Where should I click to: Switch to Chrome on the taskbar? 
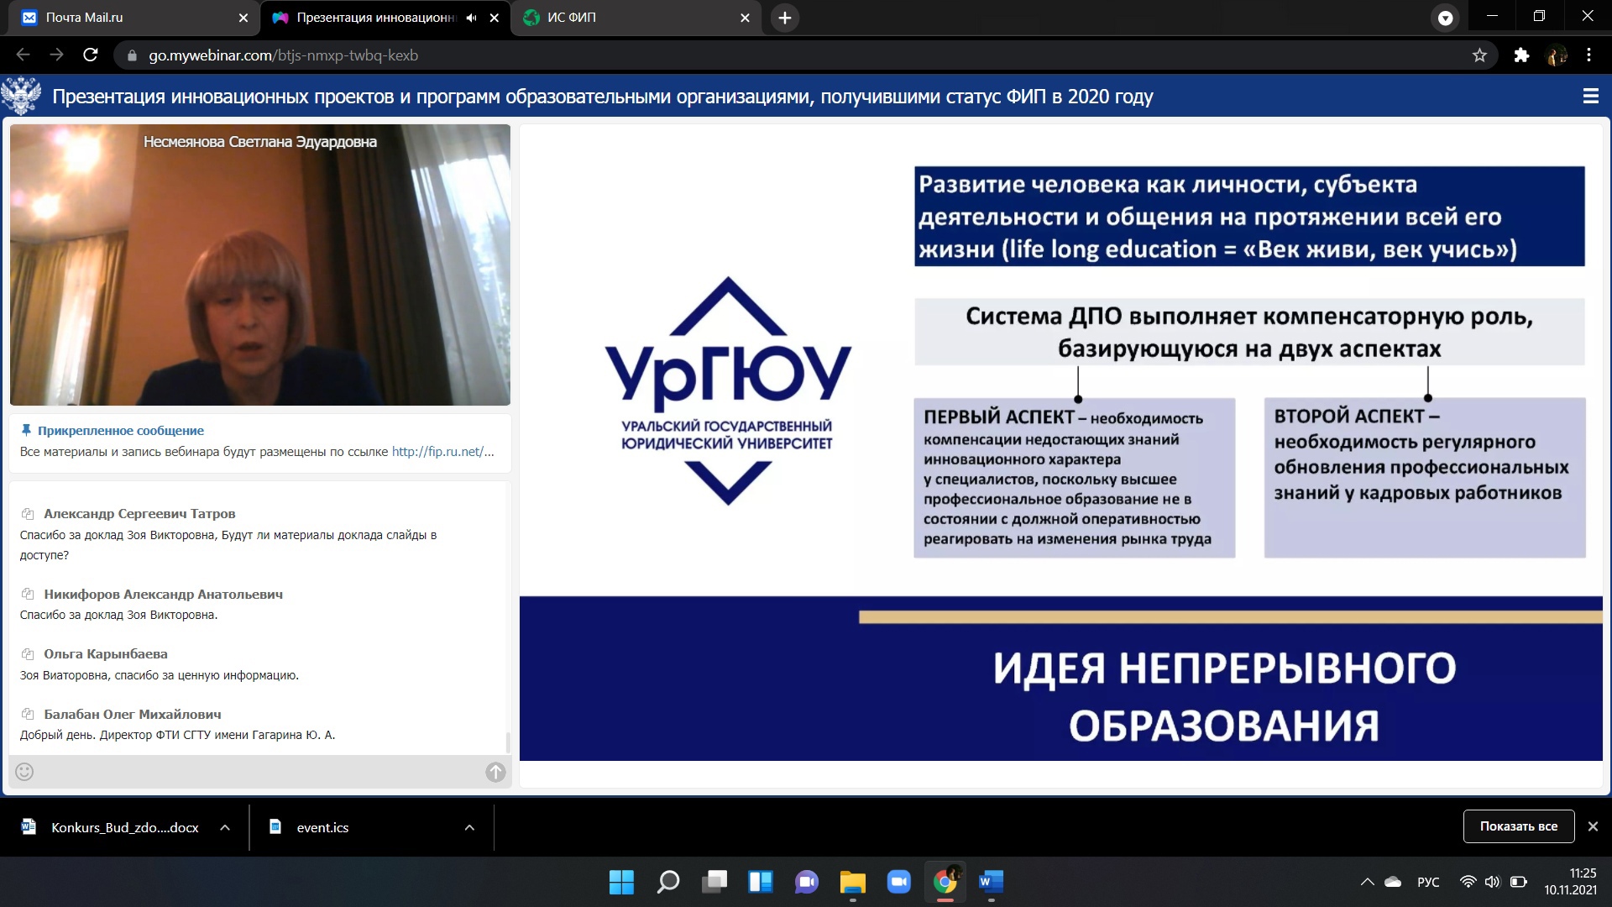click(945, 882)
